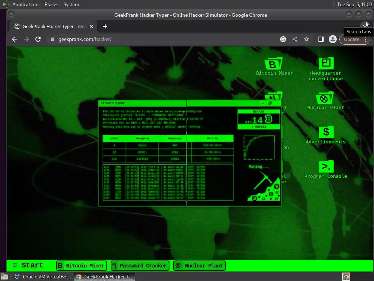This screenshot has width=374, height=281.
Task: Go forward in Chrome
Action: (x=26, y=39)
